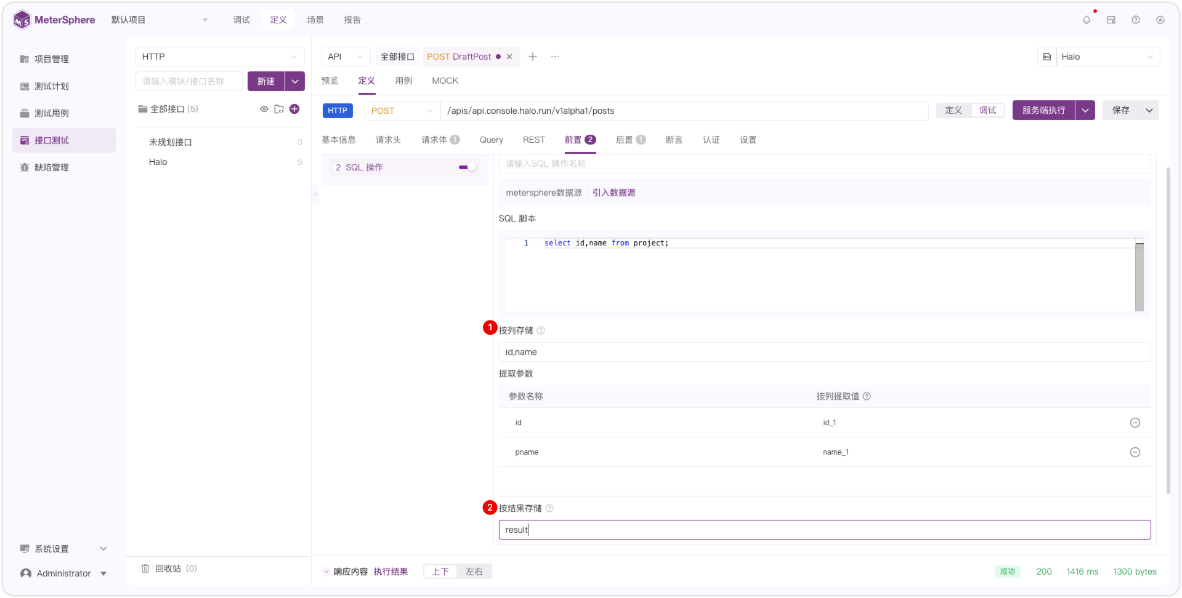Open the 回收站 recycle bin
Image resolution: width=1182 pixels, height=598 pixels.
(169, 568)
